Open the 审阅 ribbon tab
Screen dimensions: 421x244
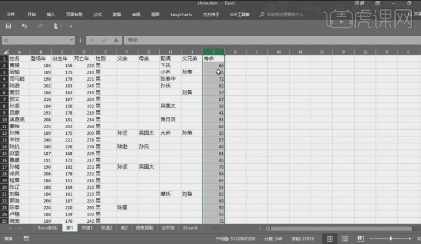tap(136, 14)
